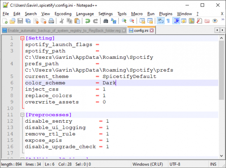Open the Encoding menu
The height and width of the screenshot is (168, 226).
coord(63,14)
